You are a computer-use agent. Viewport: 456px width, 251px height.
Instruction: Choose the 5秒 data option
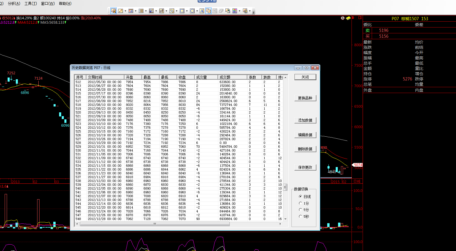[x=300, y=216]
